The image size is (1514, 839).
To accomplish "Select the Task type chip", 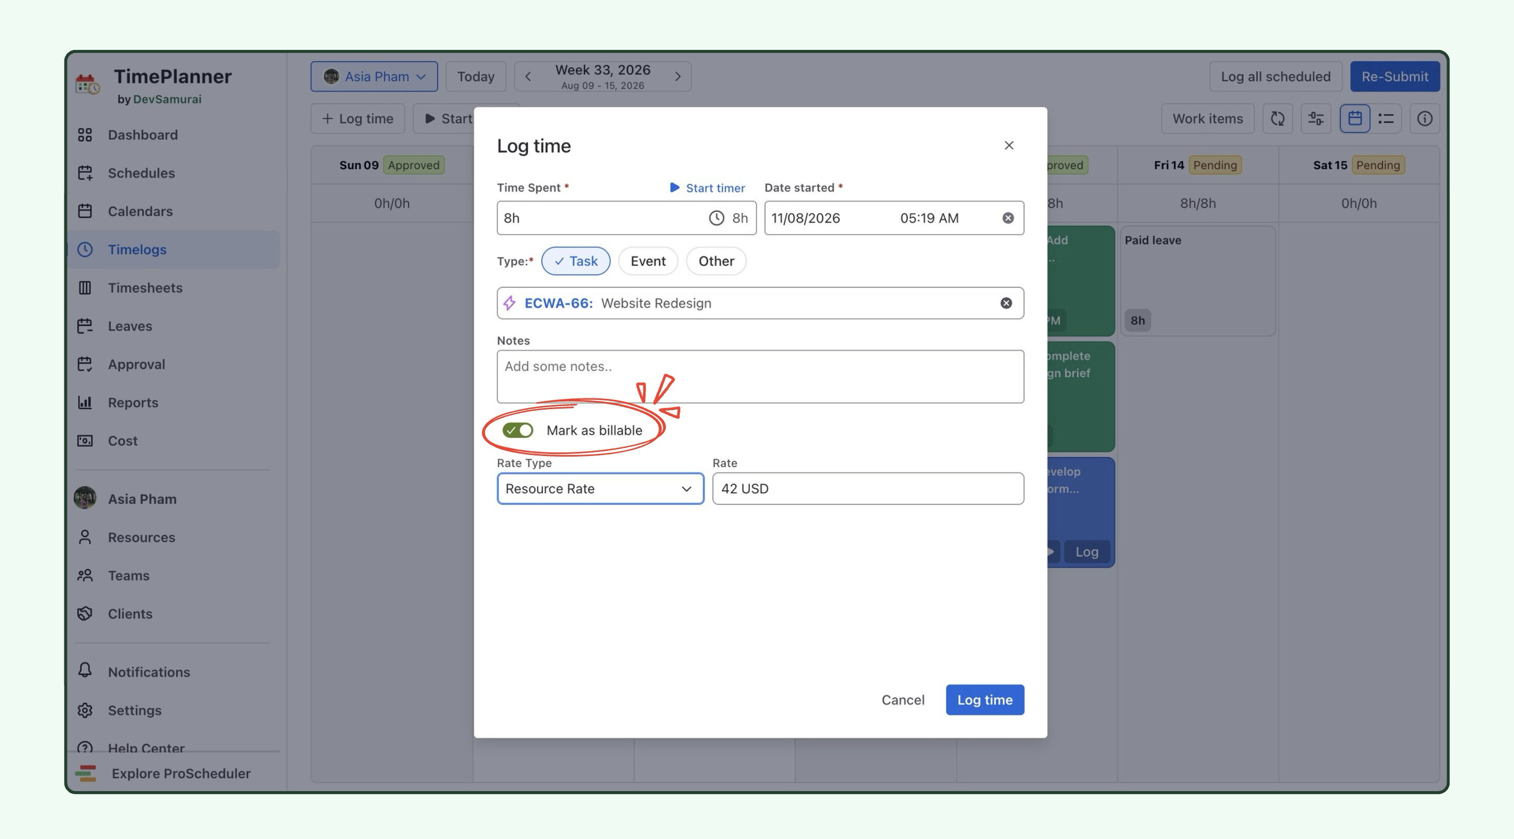I will click(575, 261).
